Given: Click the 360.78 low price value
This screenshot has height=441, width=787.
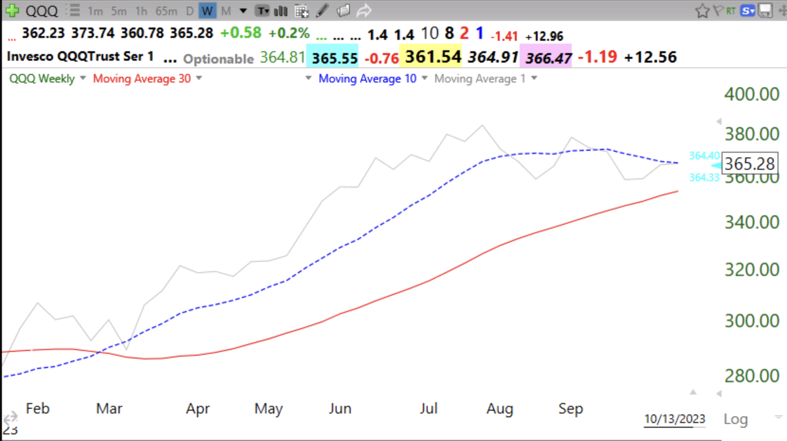Looking at the screenshot, I should click(142, 33).
